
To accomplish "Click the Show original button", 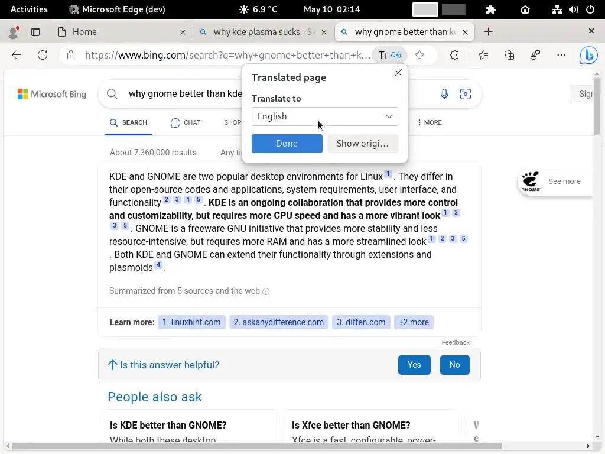I will [x=362, y=144].
